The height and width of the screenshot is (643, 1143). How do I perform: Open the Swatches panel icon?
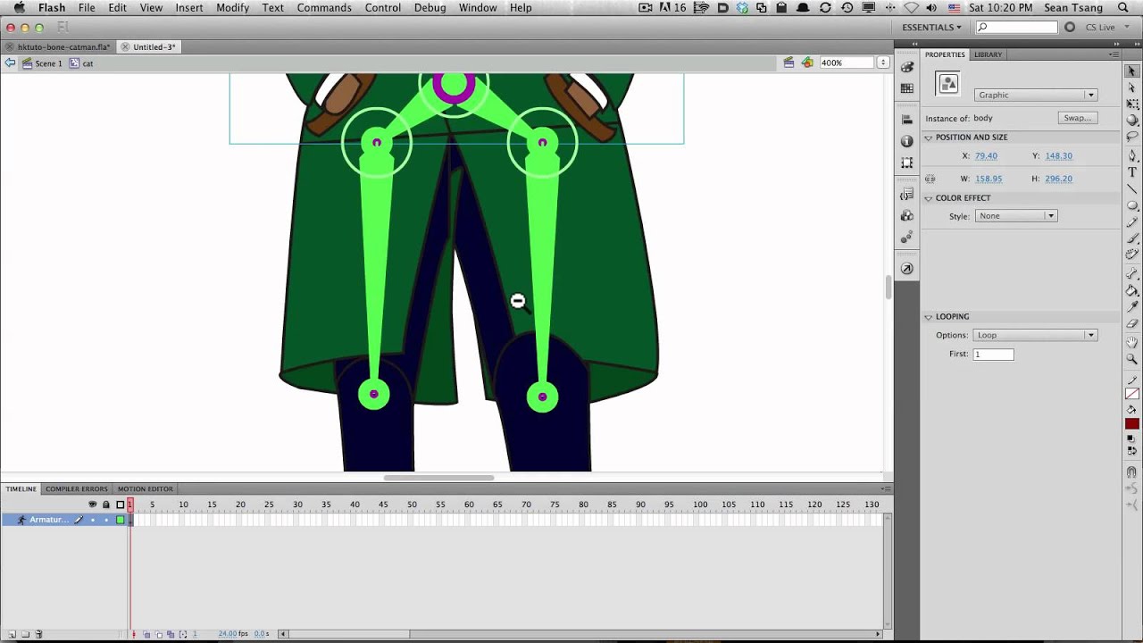click(x=907, y=88)
